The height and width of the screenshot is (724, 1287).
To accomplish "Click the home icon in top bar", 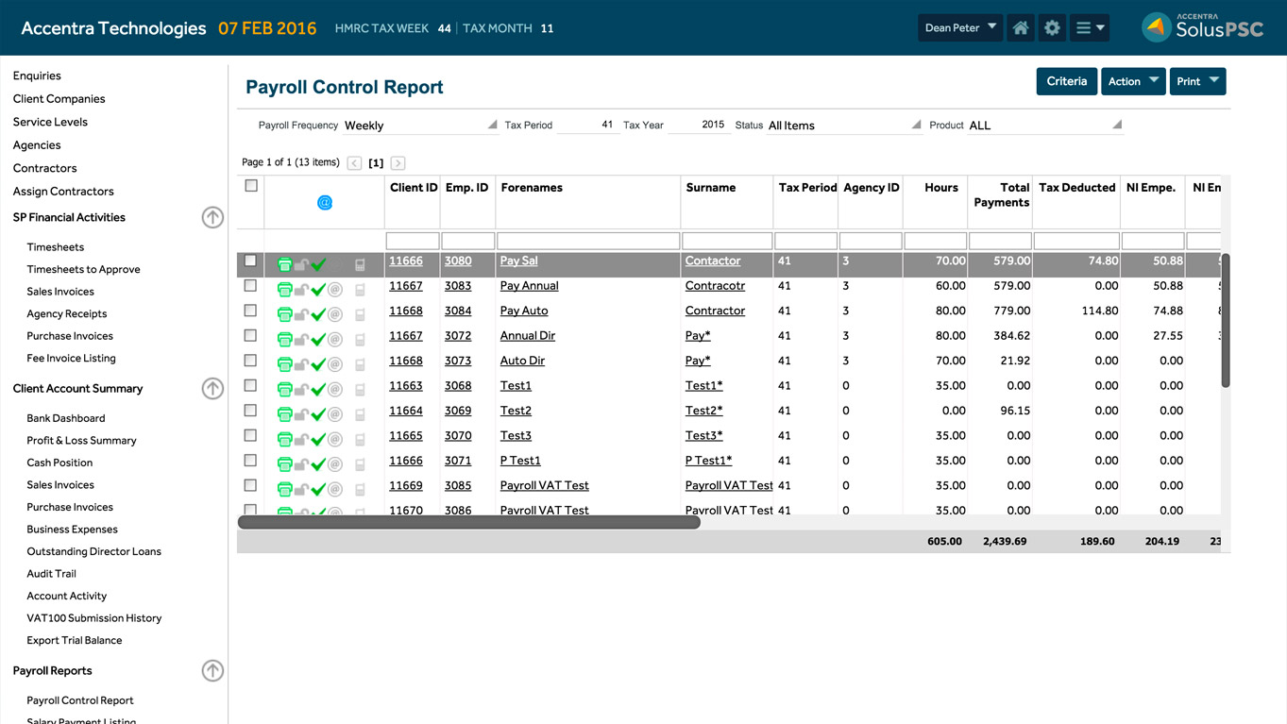I will pos(1020,28).
